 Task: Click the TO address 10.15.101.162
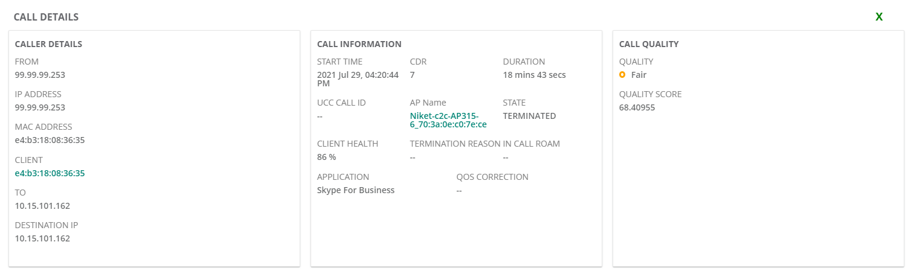[x=42, y=205]
